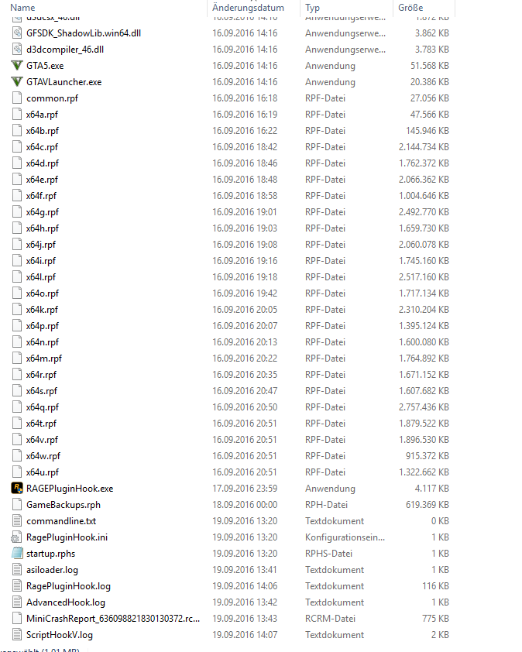Screen dimensions: 522x652
Task: Select the file name x64s.rpf
Action: pyautogui.click(x=42, y=391)
